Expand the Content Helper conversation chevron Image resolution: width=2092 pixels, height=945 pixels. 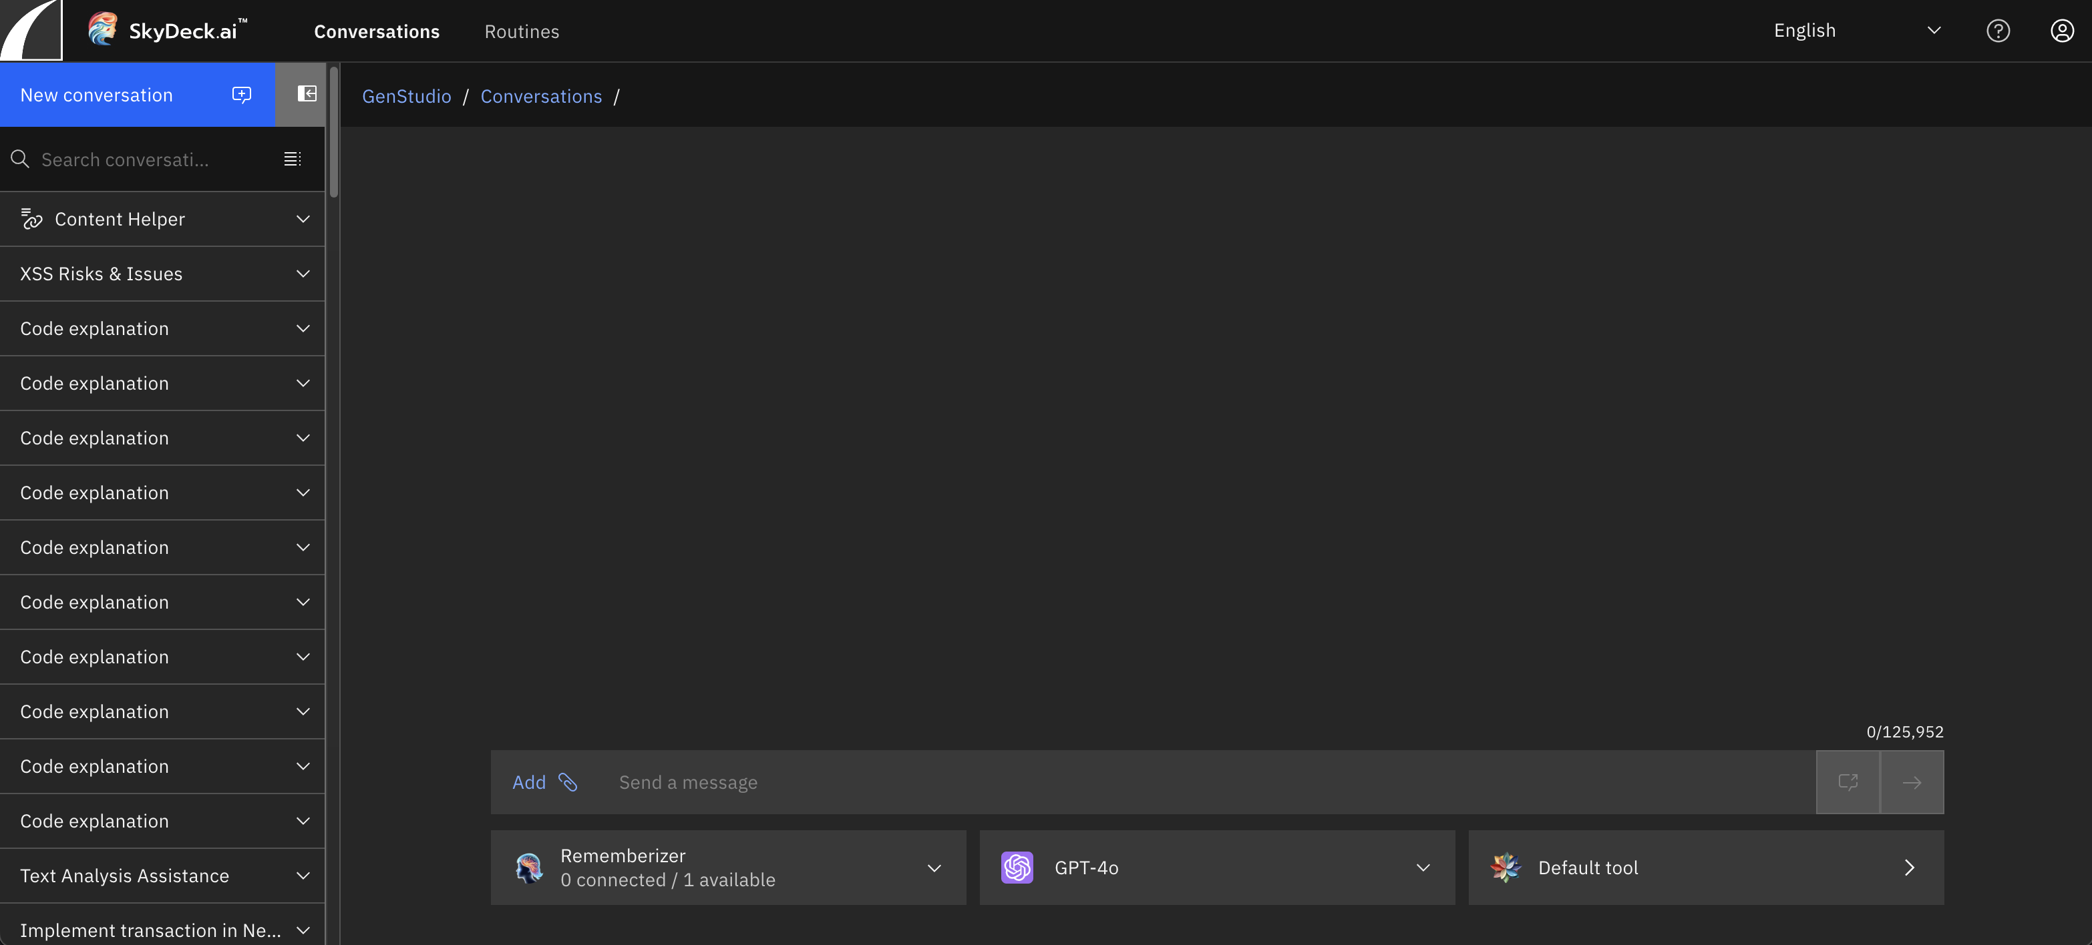point(303,219)
